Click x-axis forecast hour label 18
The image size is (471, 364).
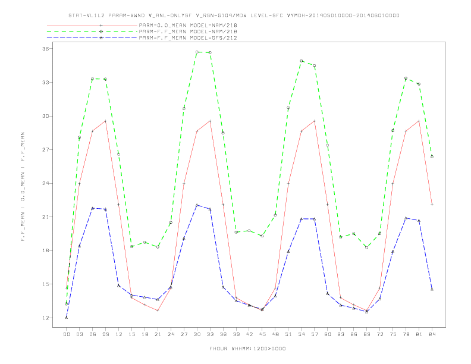click(x=145, y=334)
